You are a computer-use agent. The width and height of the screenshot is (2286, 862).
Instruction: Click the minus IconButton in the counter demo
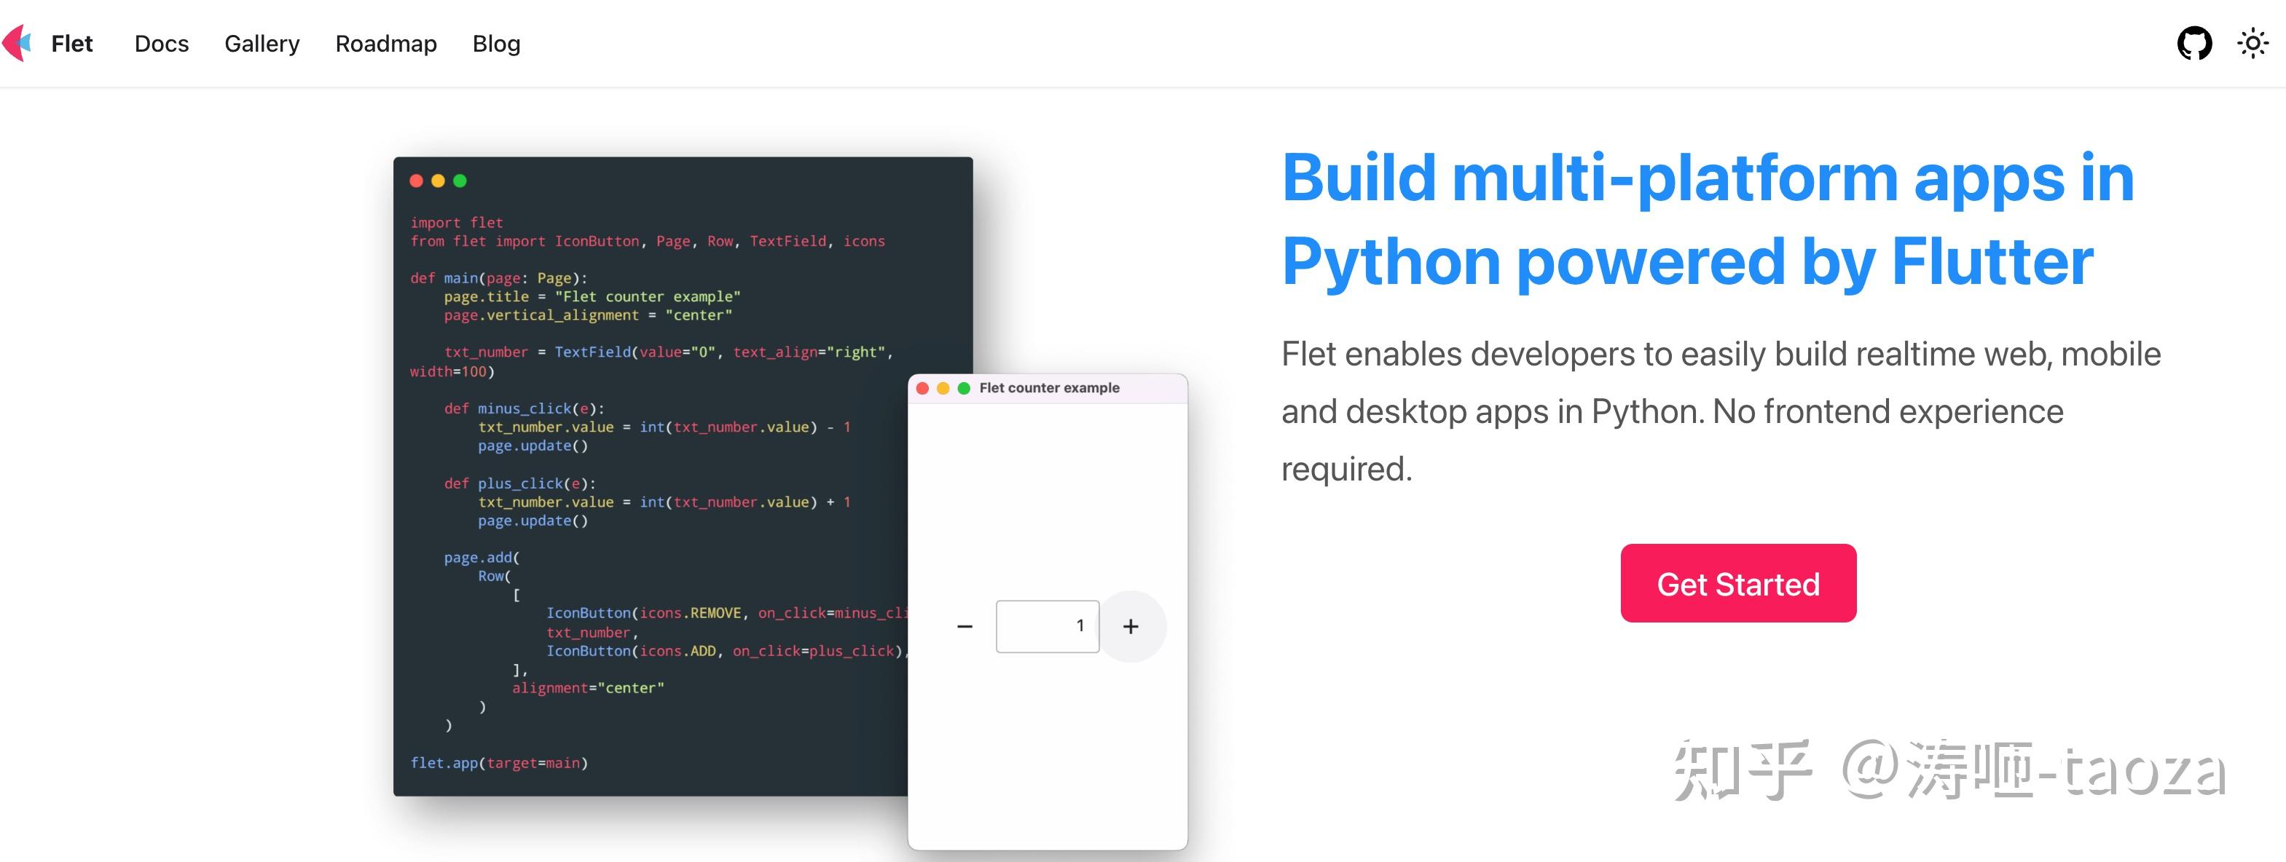[964, 626]
